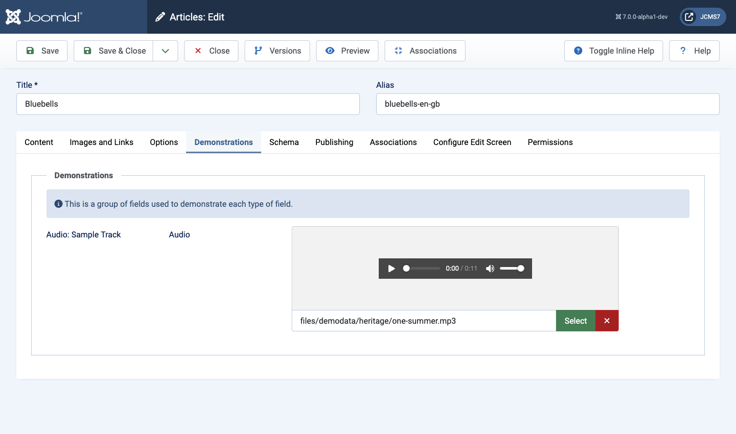Open the Help button
Viewport: 736px width, 434px height.
(694, 51)
